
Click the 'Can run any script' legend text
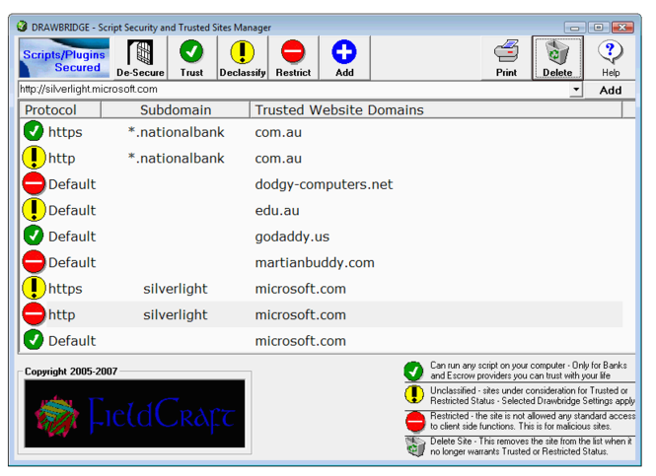(x=529, y=371)
